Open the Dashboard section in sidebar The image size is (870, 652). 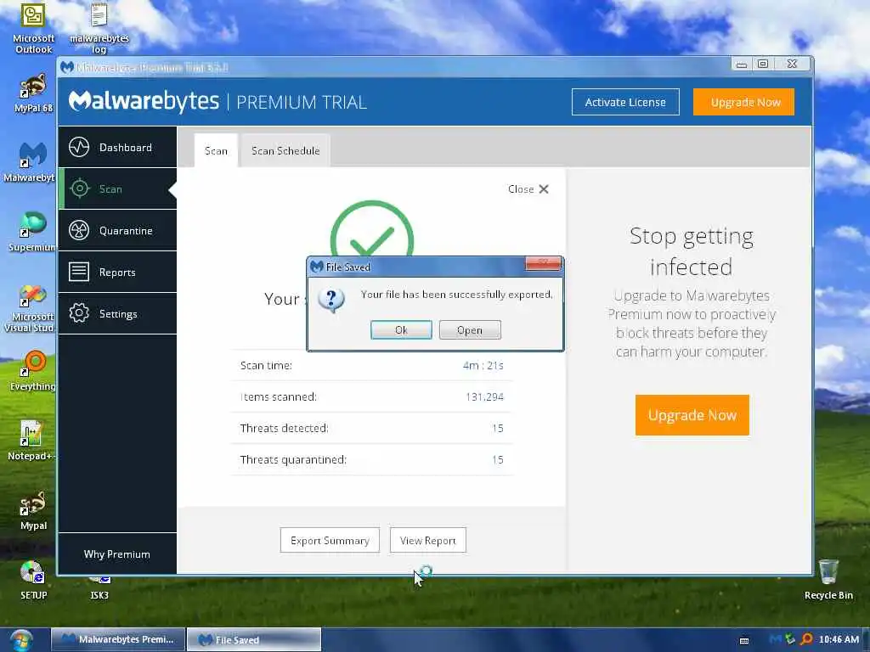(117, 148)
